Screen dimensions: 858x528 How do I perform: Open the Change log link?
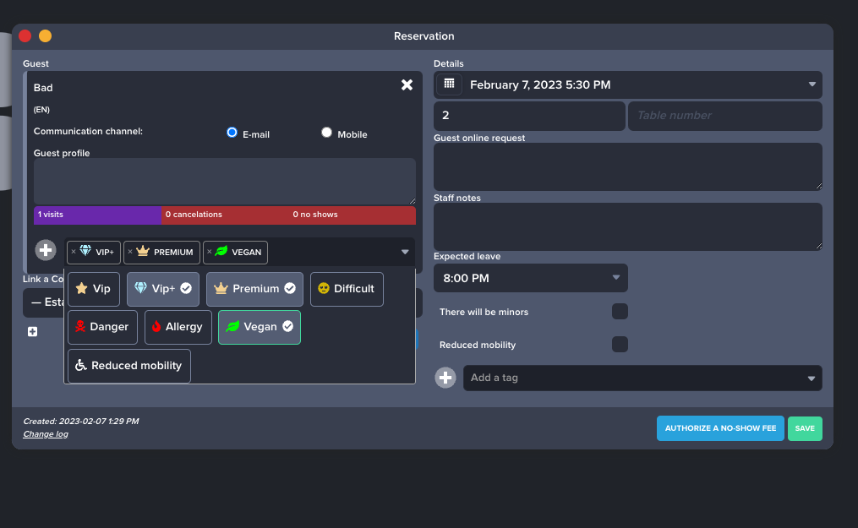coord(46,434)
